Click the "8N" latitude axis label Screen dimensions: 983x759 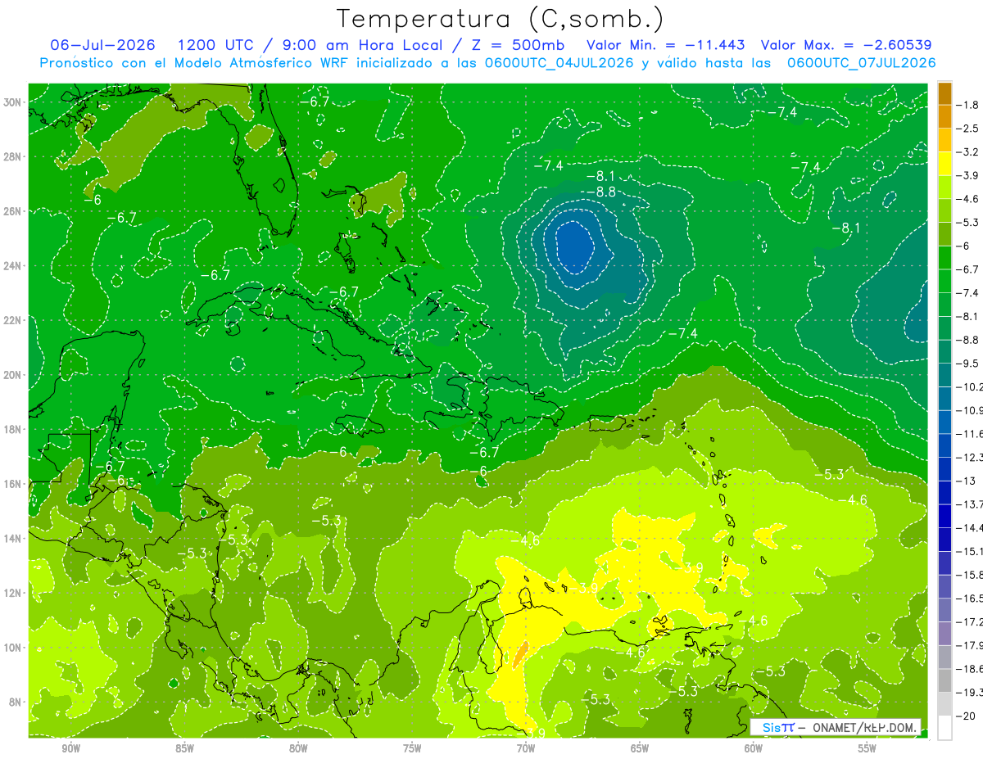click(x=16, y=703)
